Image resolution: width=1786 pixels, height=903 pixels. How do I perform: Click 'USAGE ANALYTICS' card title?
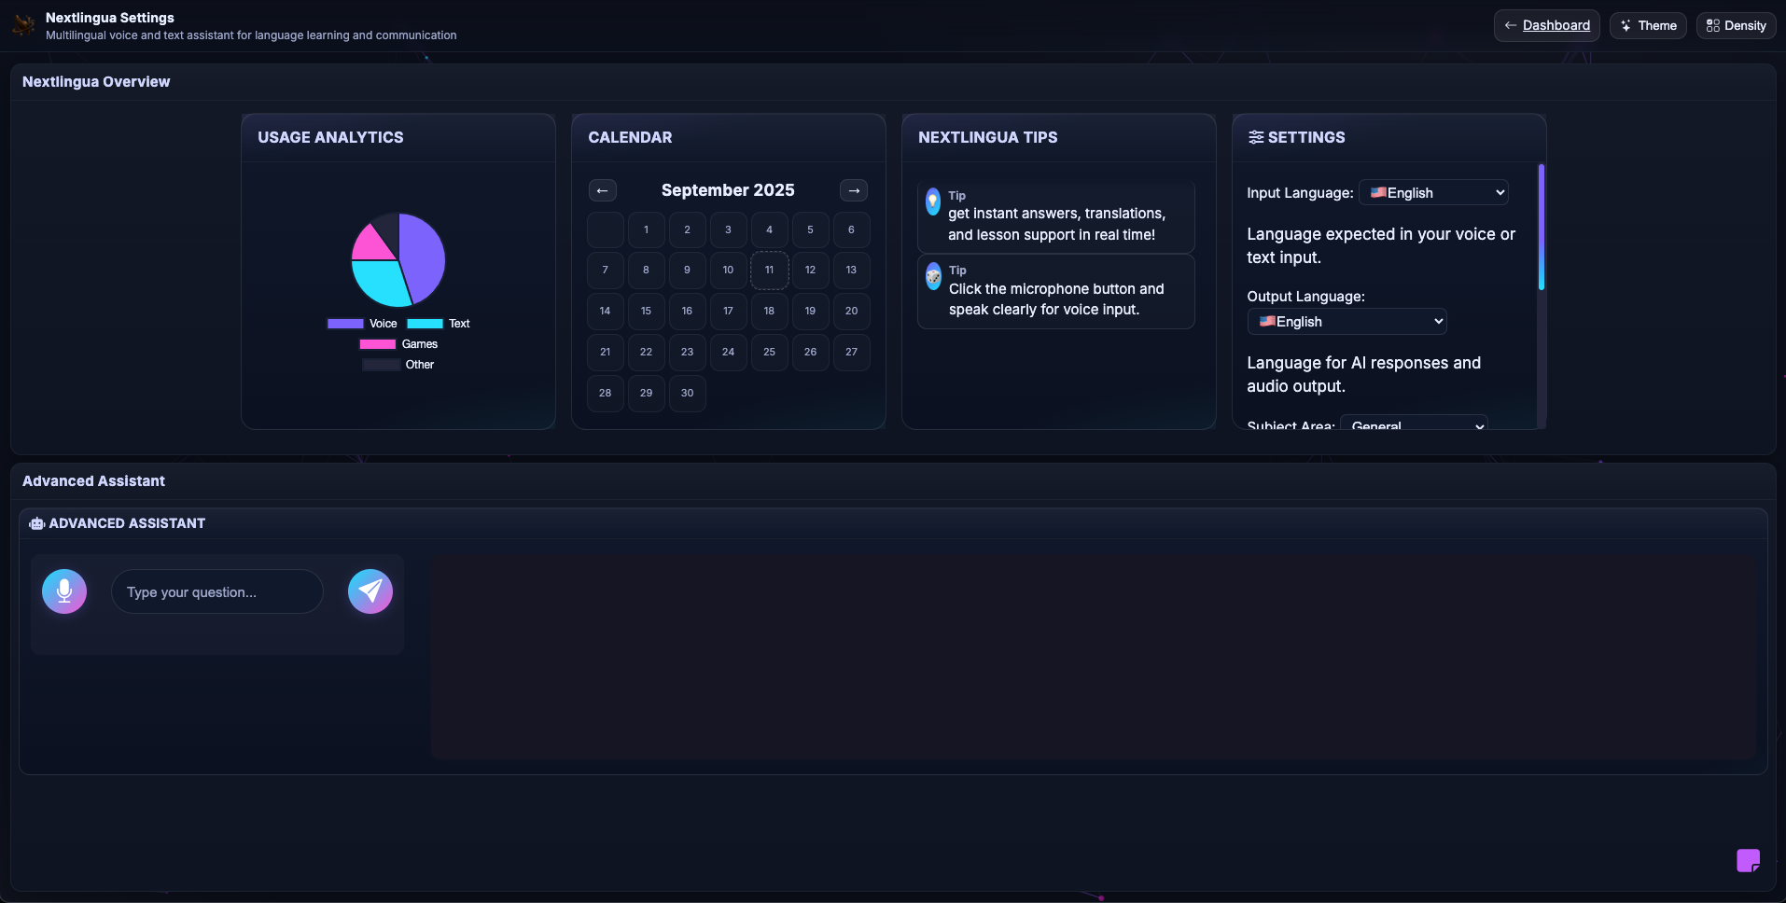(x=330, y=137)
